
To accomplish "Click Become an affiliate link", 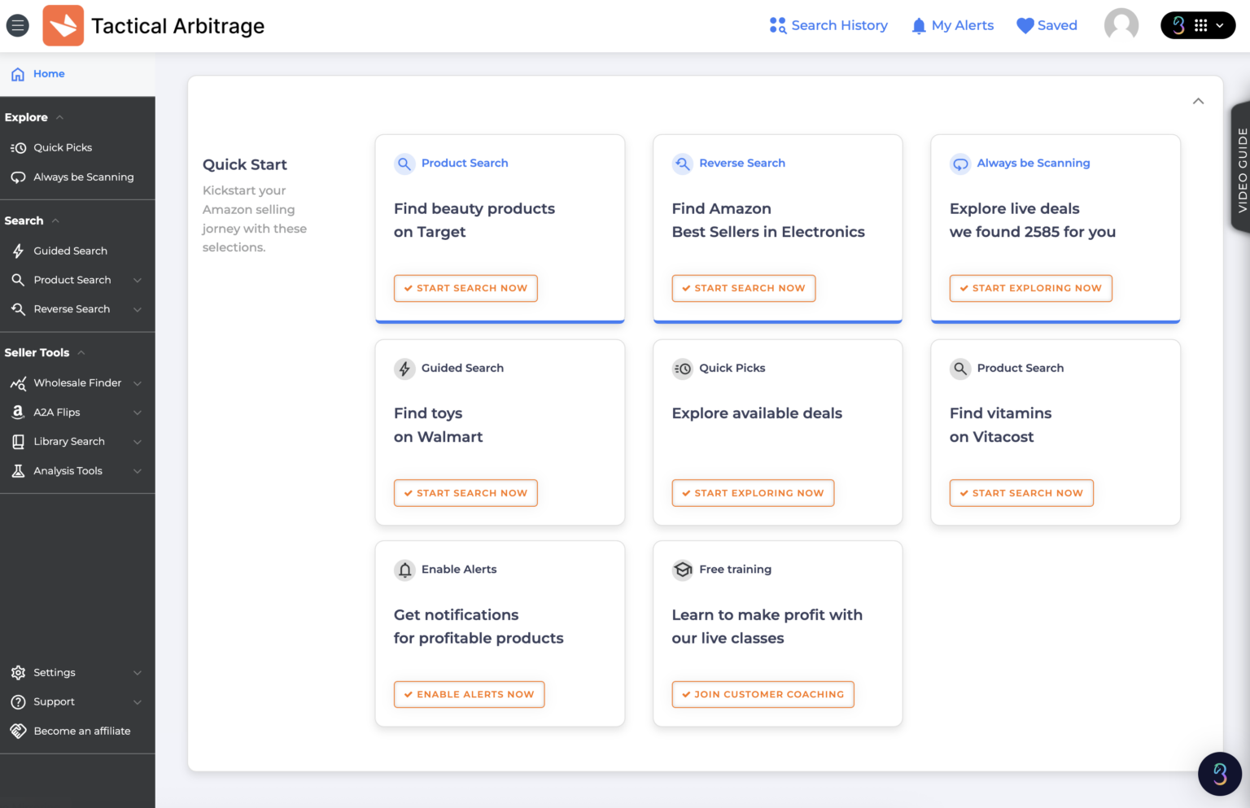I will click(x=81, y=731).
